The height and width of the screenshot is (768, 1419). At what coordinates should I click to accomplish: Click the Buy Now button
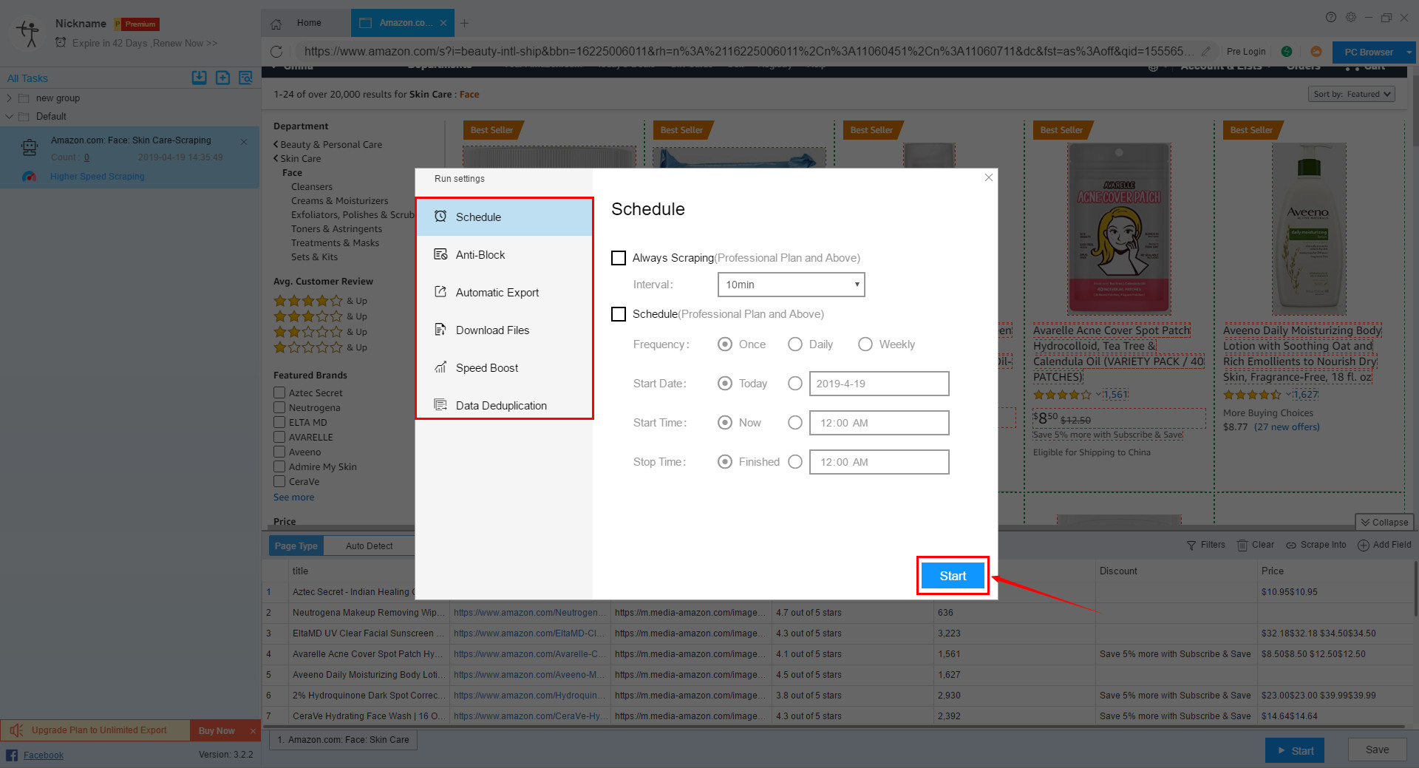pyautogui.click(x=217, y=730)
